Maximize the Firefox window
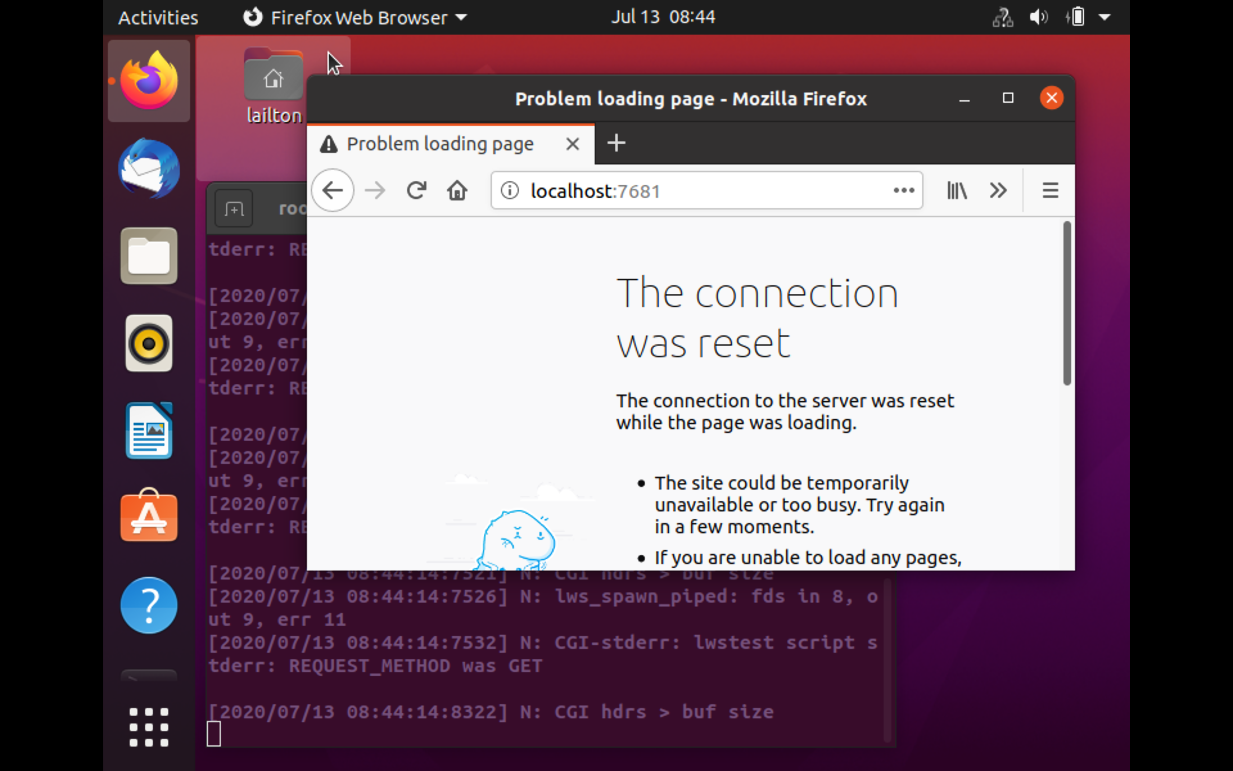 (x=1008, y=98)
